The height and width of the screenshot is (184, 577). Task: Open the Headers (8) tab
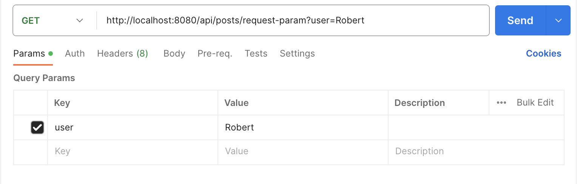pos(122,54)
